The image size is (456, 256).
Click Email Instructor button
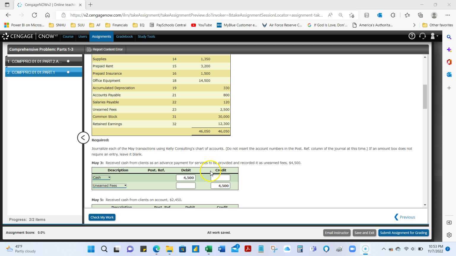pyautogui.click(x=337, y=233)
